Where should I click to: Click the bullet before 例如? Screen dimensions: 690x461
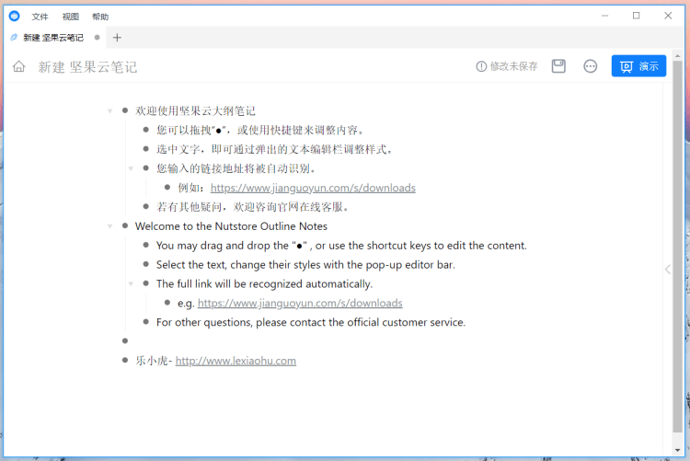click(167, 187)
